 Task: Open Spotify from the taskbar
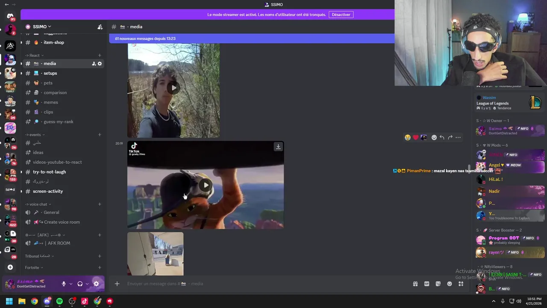pos(59,301)
